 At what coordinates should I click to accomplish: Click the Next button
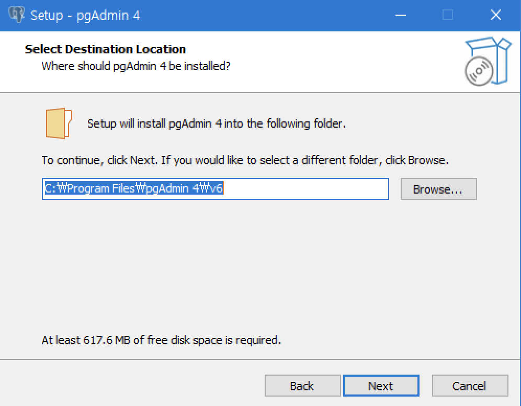(x=381, y=386)
